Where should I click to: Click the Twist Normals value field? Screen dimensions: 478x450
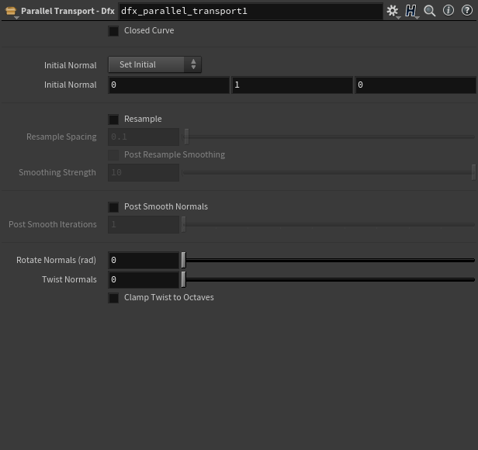[144, 280]
